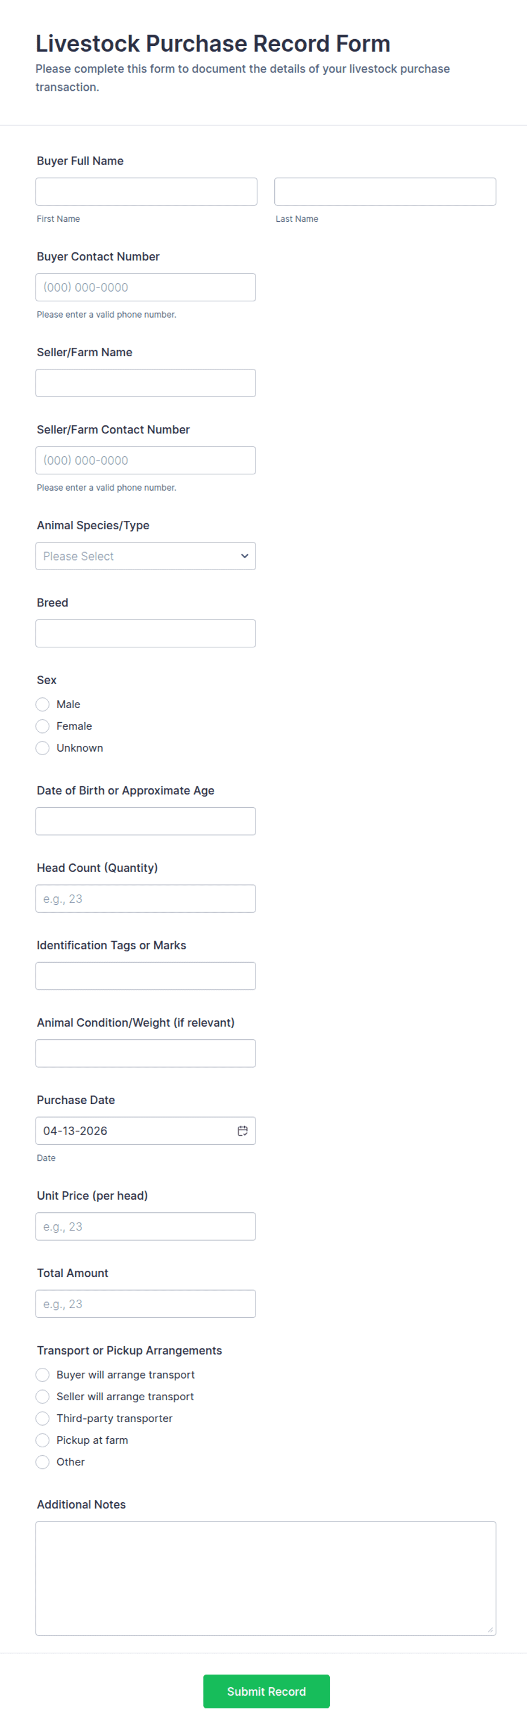Focus the First Name field
Image resolution: width=527 pixels, height=1736 pixels.
tap(146, 191)
